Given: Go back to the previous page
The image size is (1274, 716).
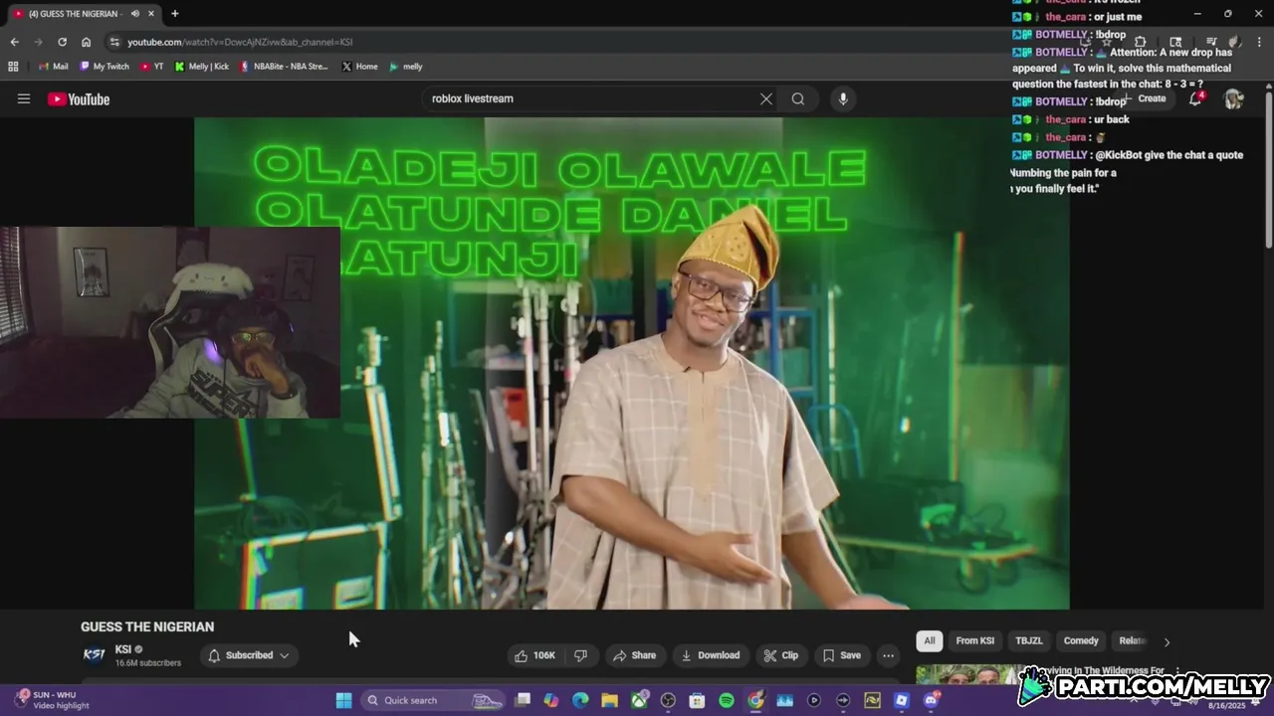Looking at the screenshot, I should (x=14, y=42).
